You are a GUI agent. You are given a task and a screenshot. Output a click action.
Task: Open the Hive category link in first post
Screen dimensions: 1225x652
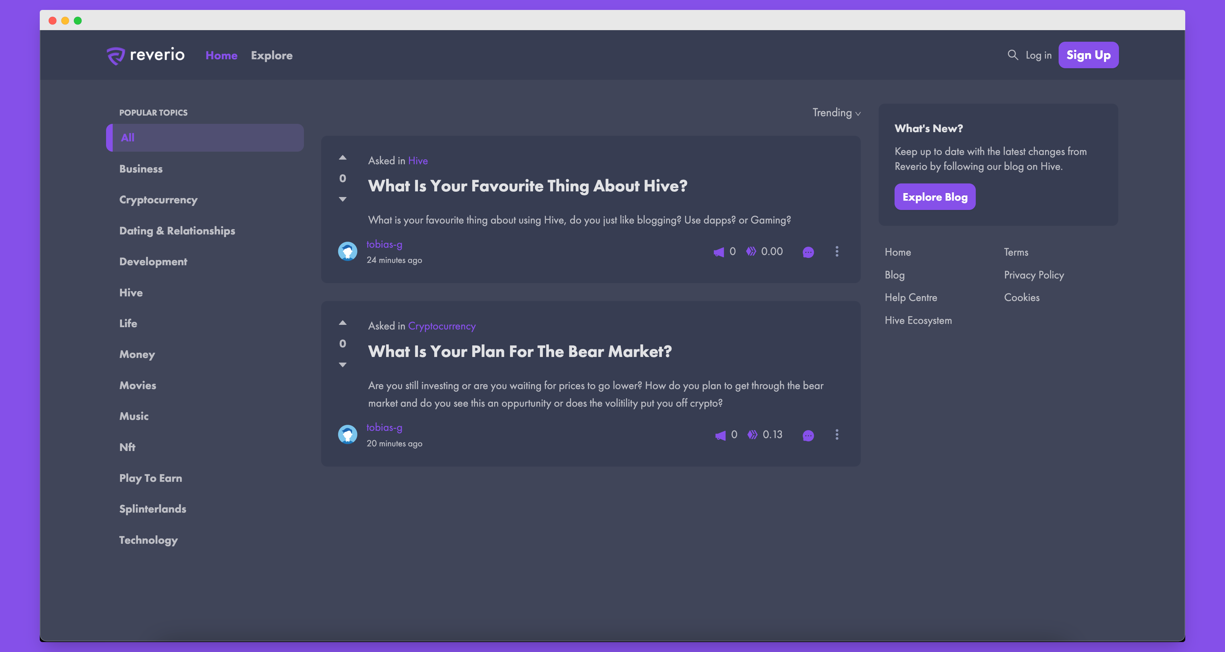418,161
